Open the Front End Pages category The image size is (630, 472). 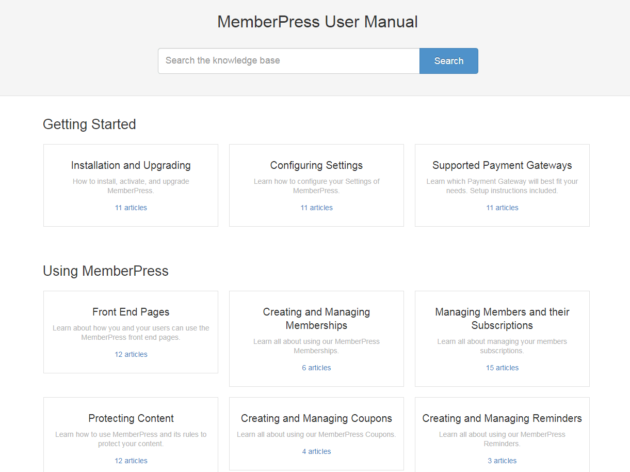[x=131, y=312]
